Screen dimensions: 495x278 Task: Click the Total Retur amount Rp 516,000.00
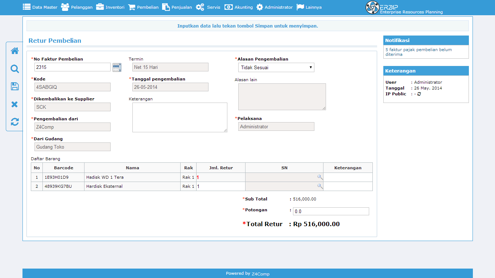316,224
